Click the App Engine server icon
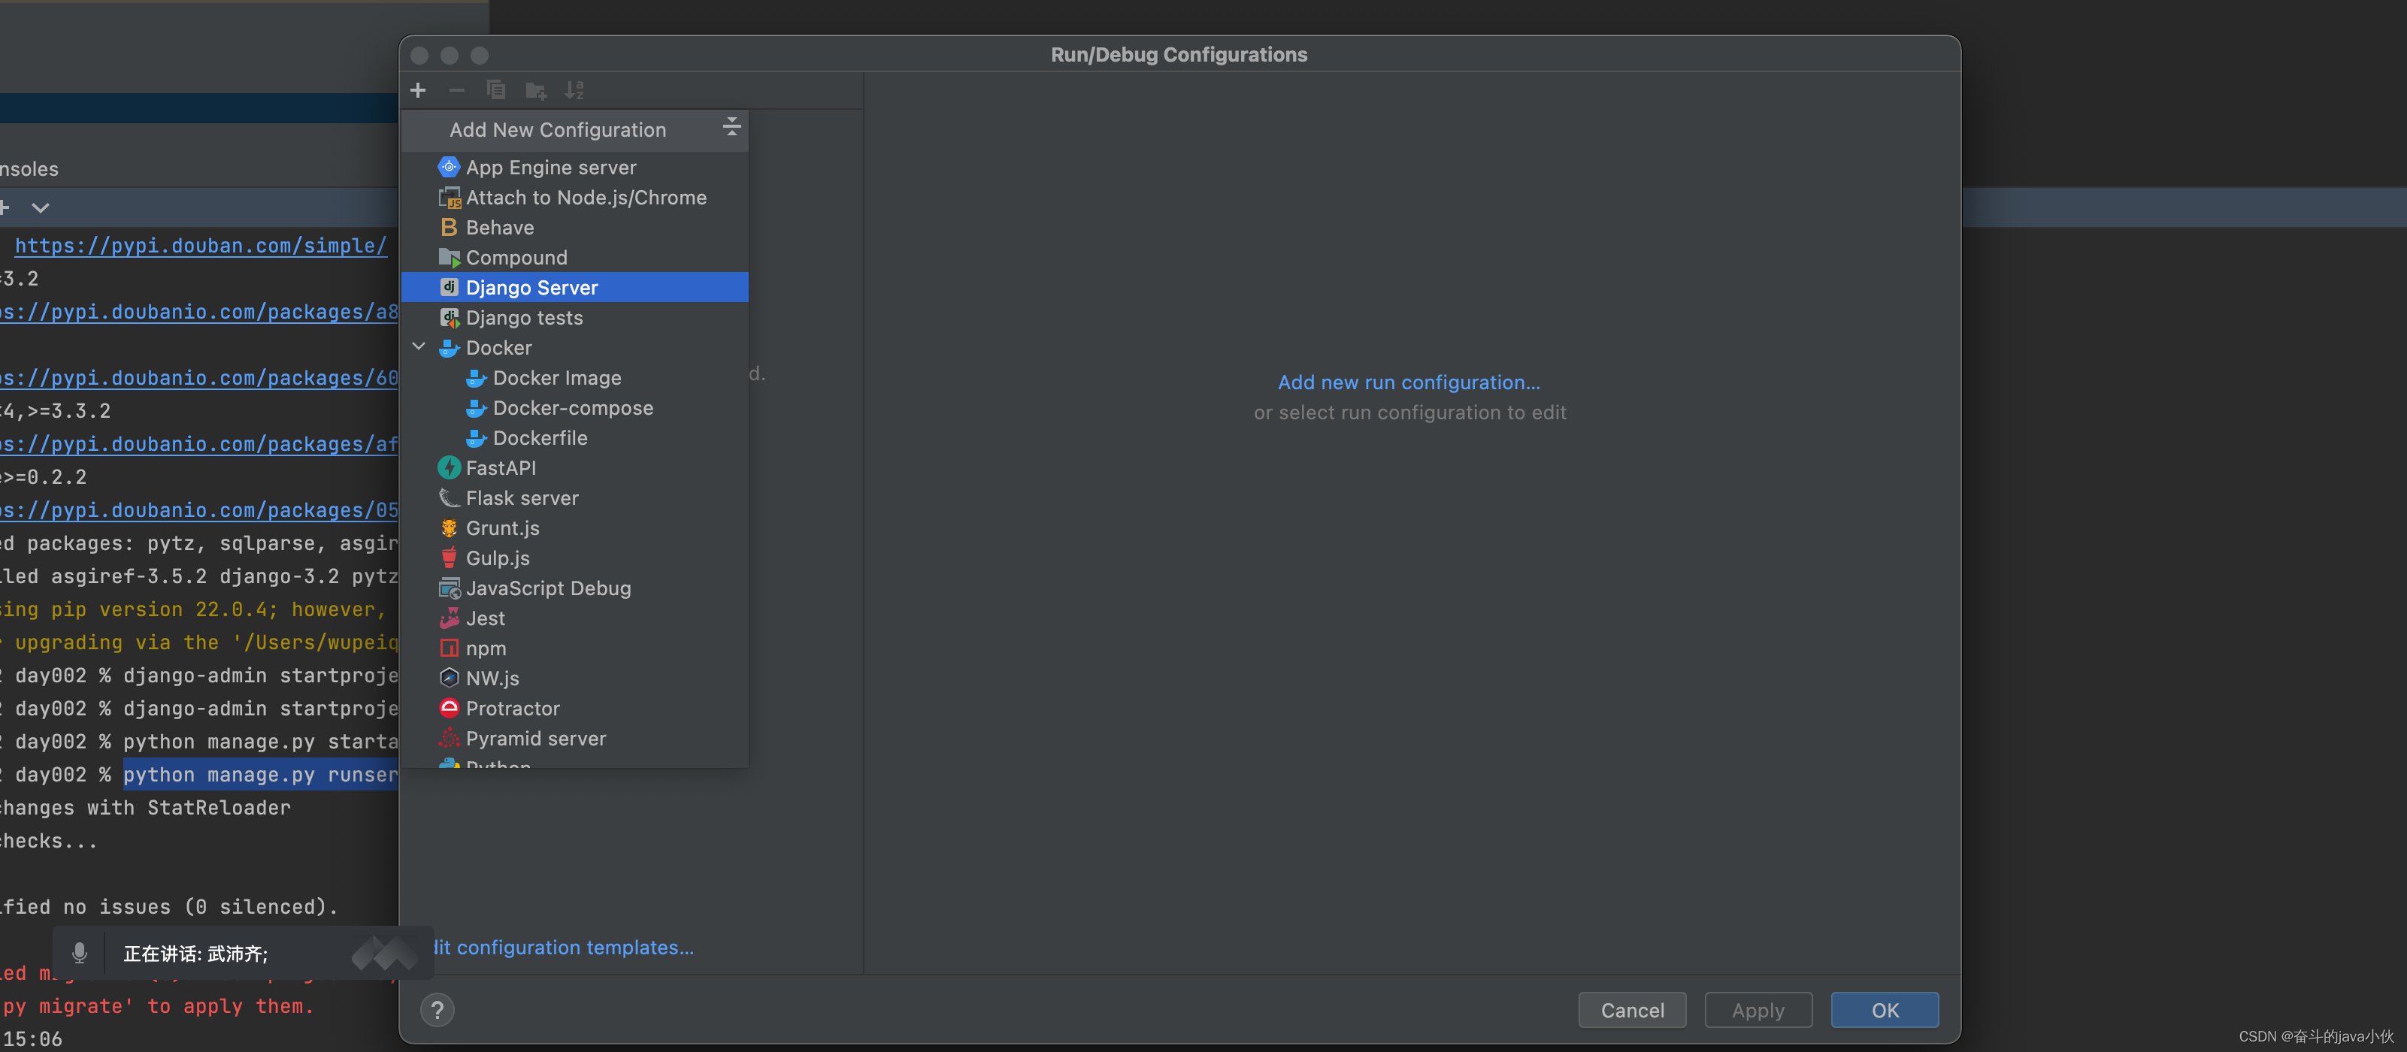This screenshot has width=2407, height=1052. 450,166
